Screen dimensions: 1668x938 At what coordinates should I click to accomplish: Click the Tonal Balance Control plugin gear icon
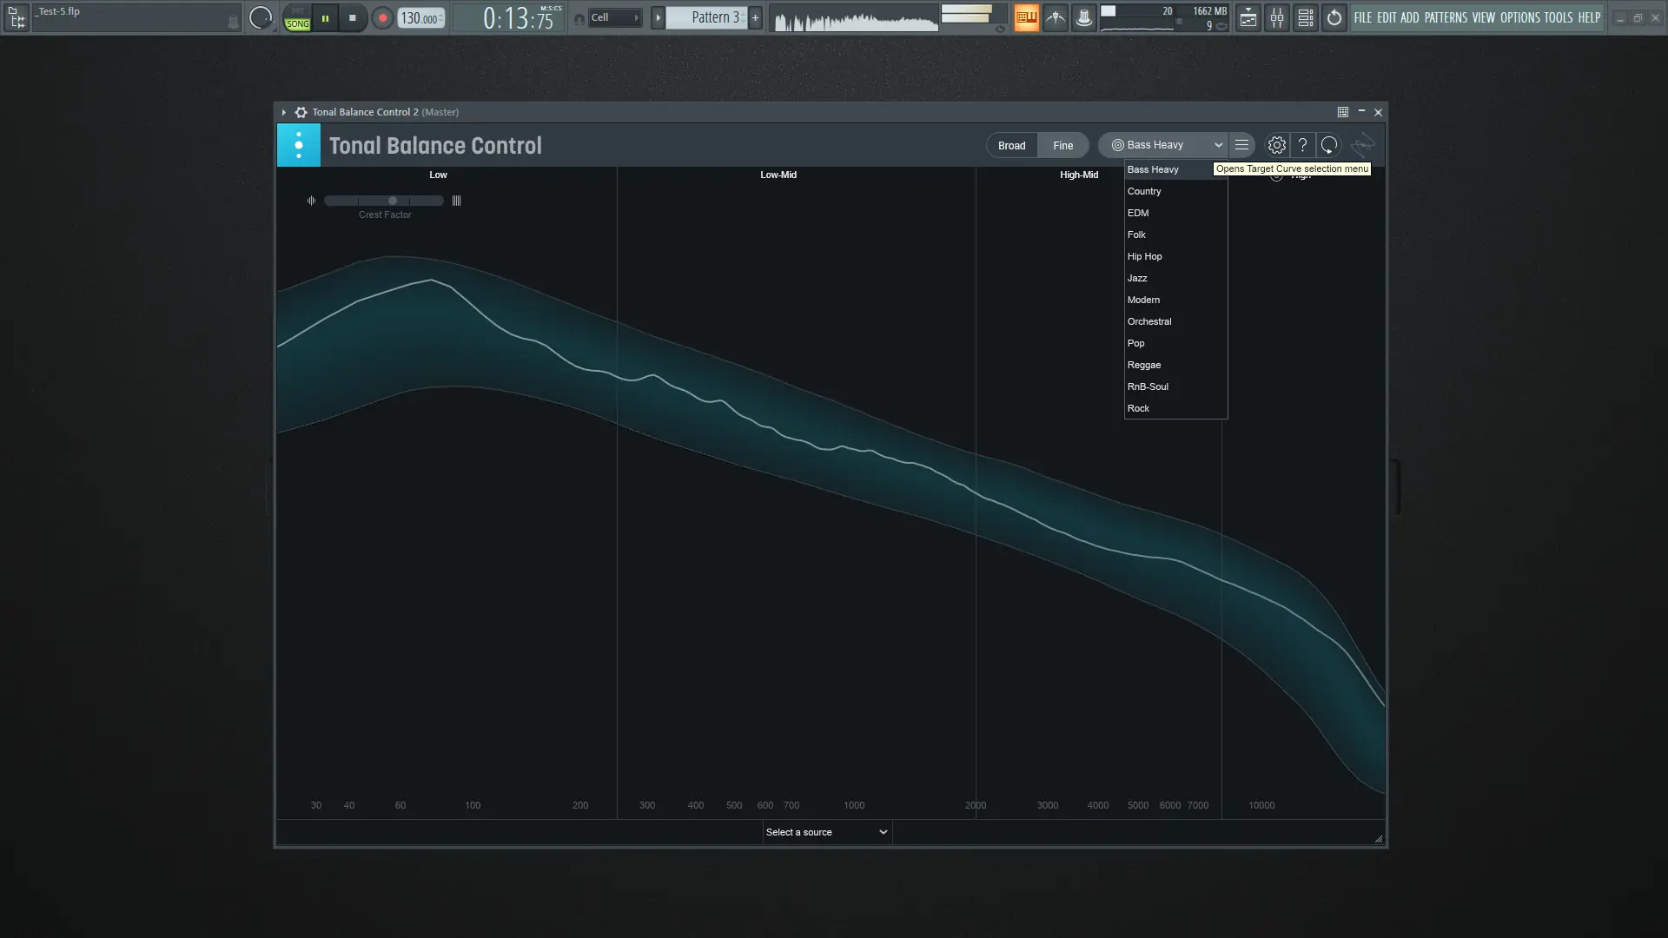[301, 112]
